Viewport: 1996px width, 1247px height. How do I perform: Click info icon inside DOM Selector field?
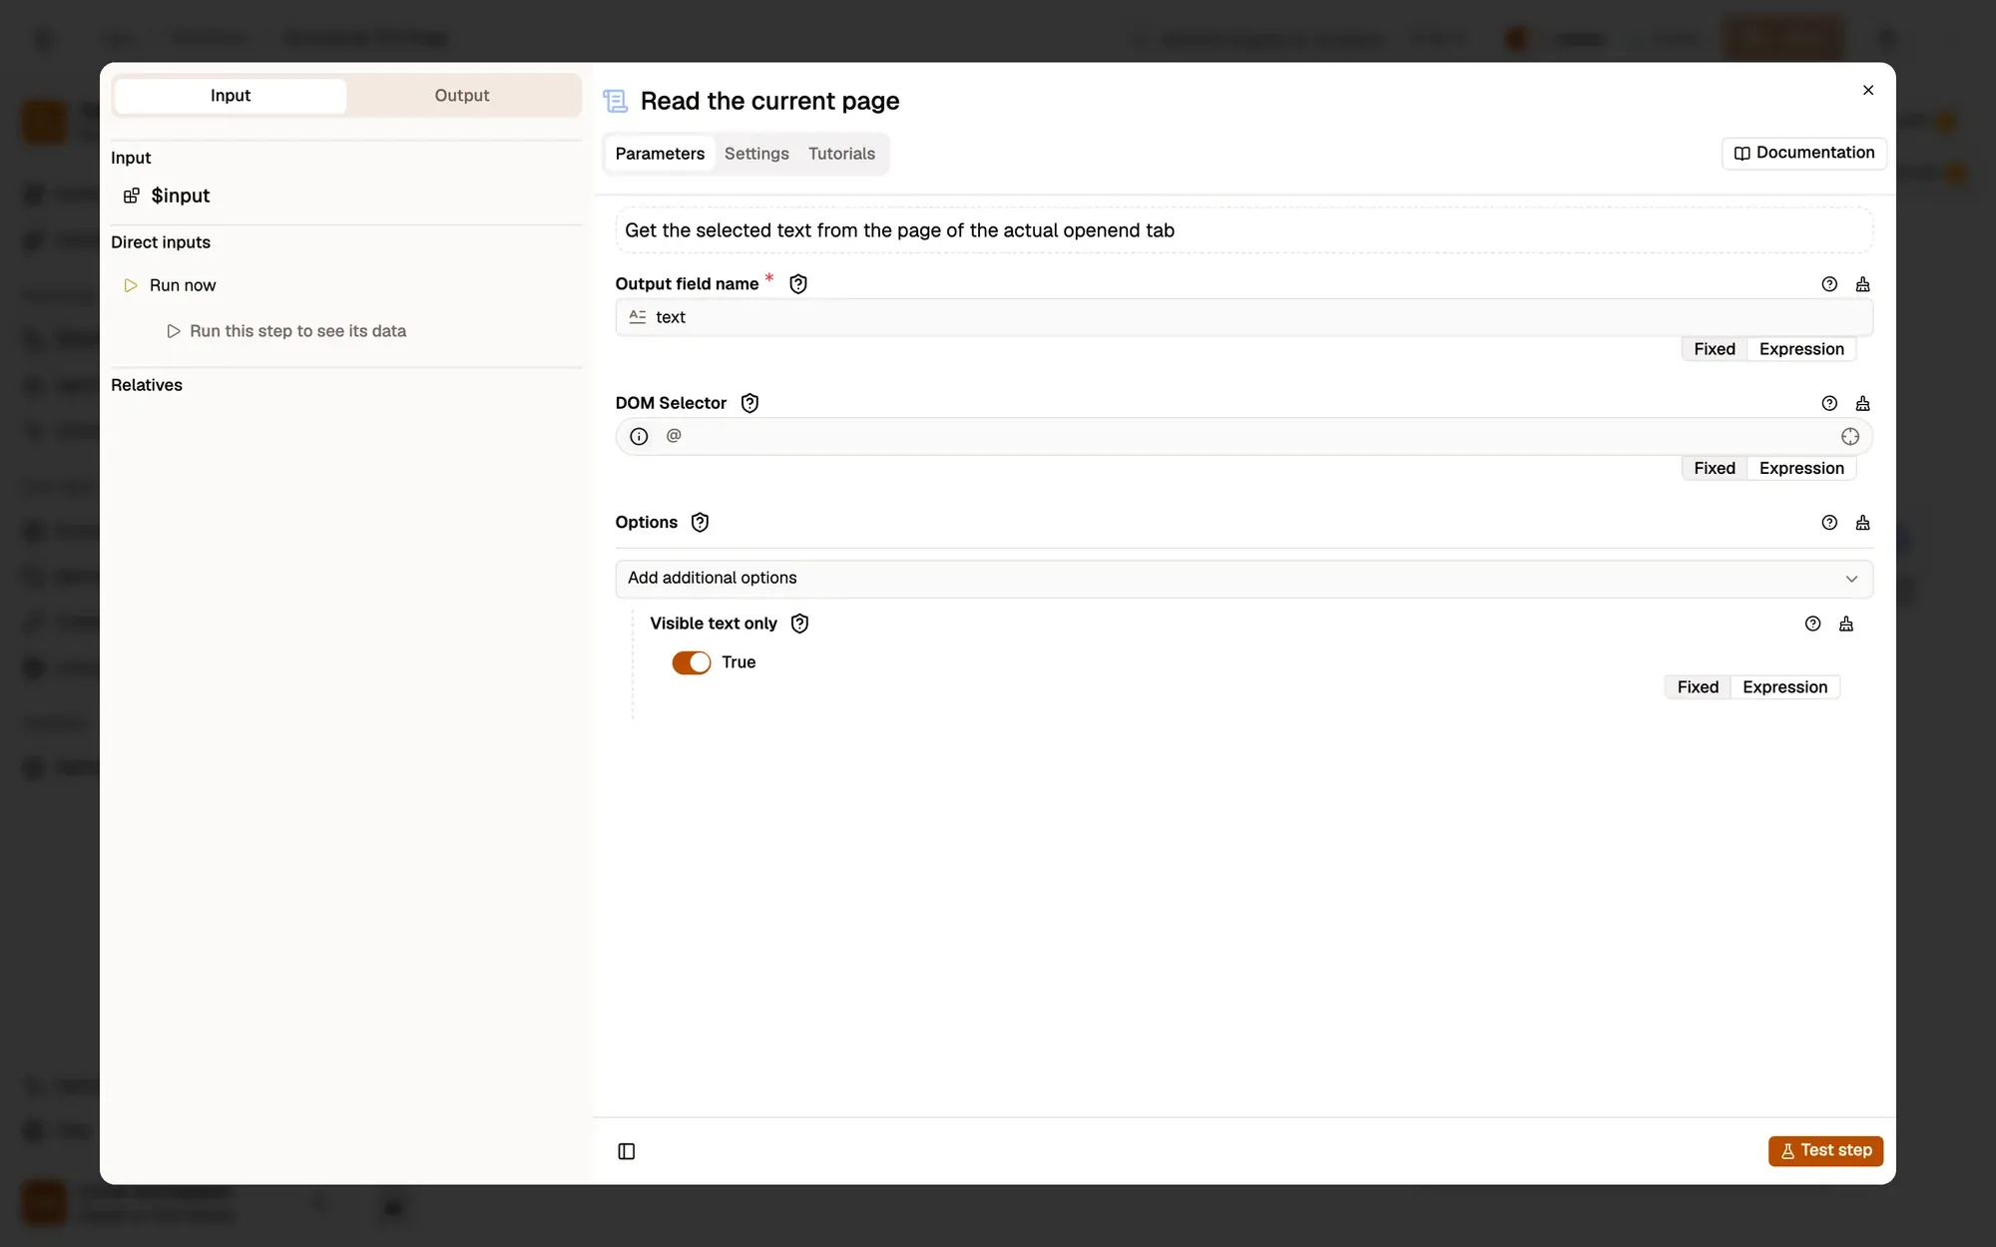(x=639, y=437)
